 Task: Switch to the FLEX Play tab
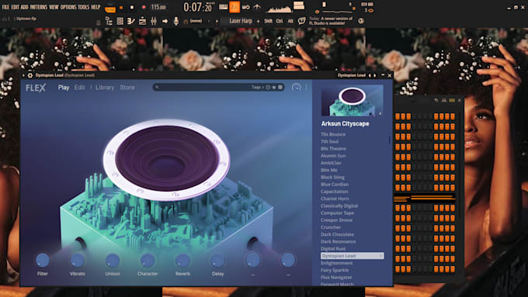click(64, 88)
